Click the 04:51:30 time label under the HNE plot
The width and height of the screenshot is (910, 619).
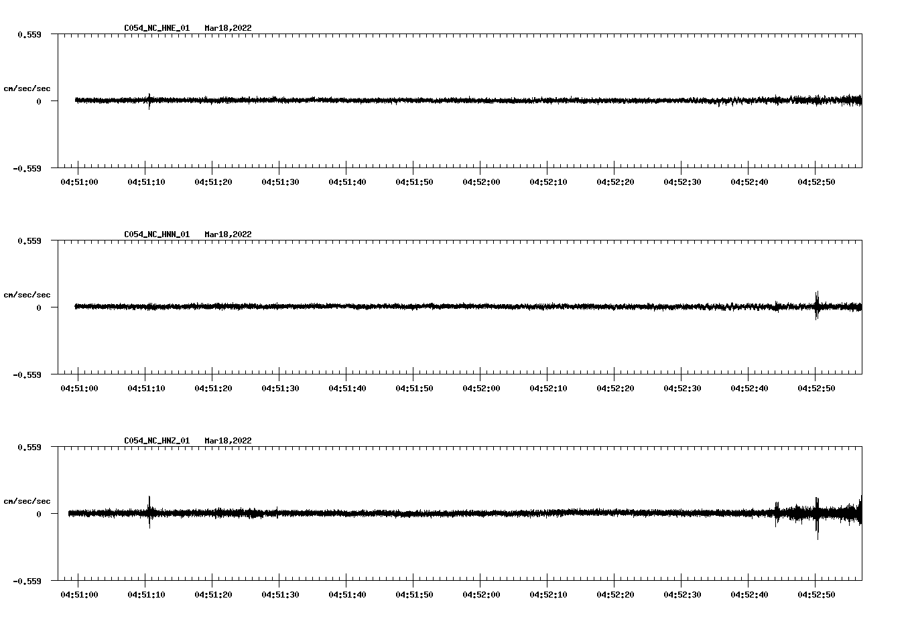pos(280,182)
